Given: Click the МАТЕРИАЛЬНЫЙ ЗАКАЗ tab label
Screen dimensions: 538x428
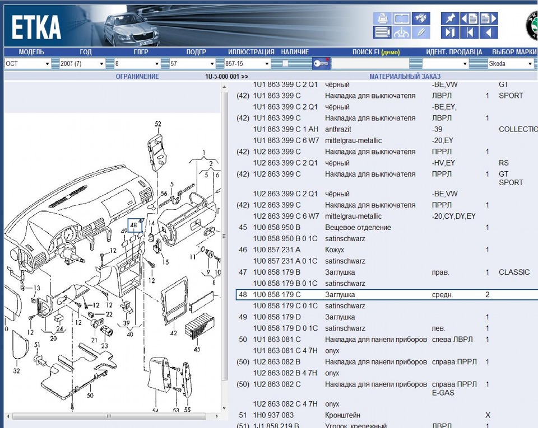Looking at the screenshot, I should click(405, 76).
